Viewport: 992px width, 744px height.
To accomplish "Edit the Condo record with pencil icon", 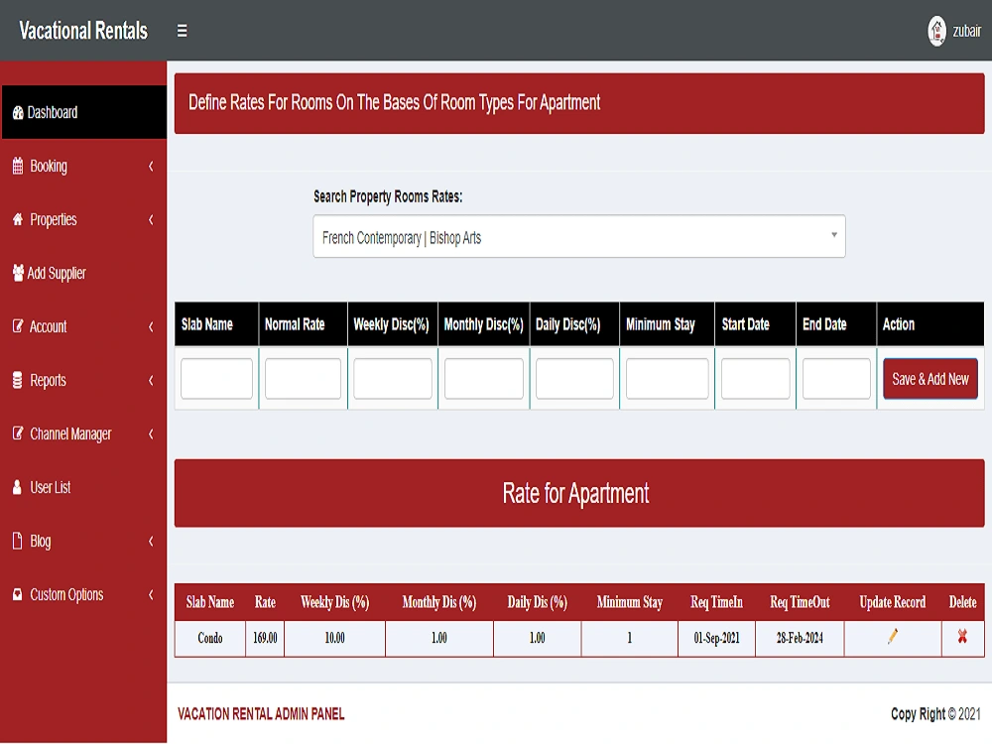I will point(893,637).
